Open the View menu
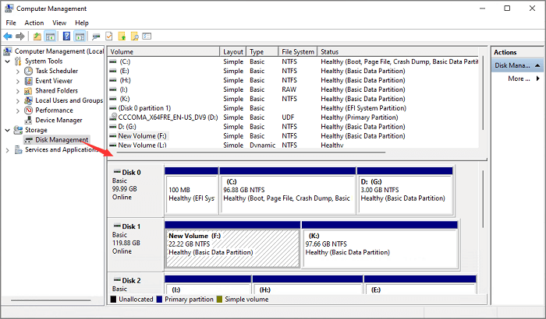Viewport: 546px width, 319px height. point(58,23)
